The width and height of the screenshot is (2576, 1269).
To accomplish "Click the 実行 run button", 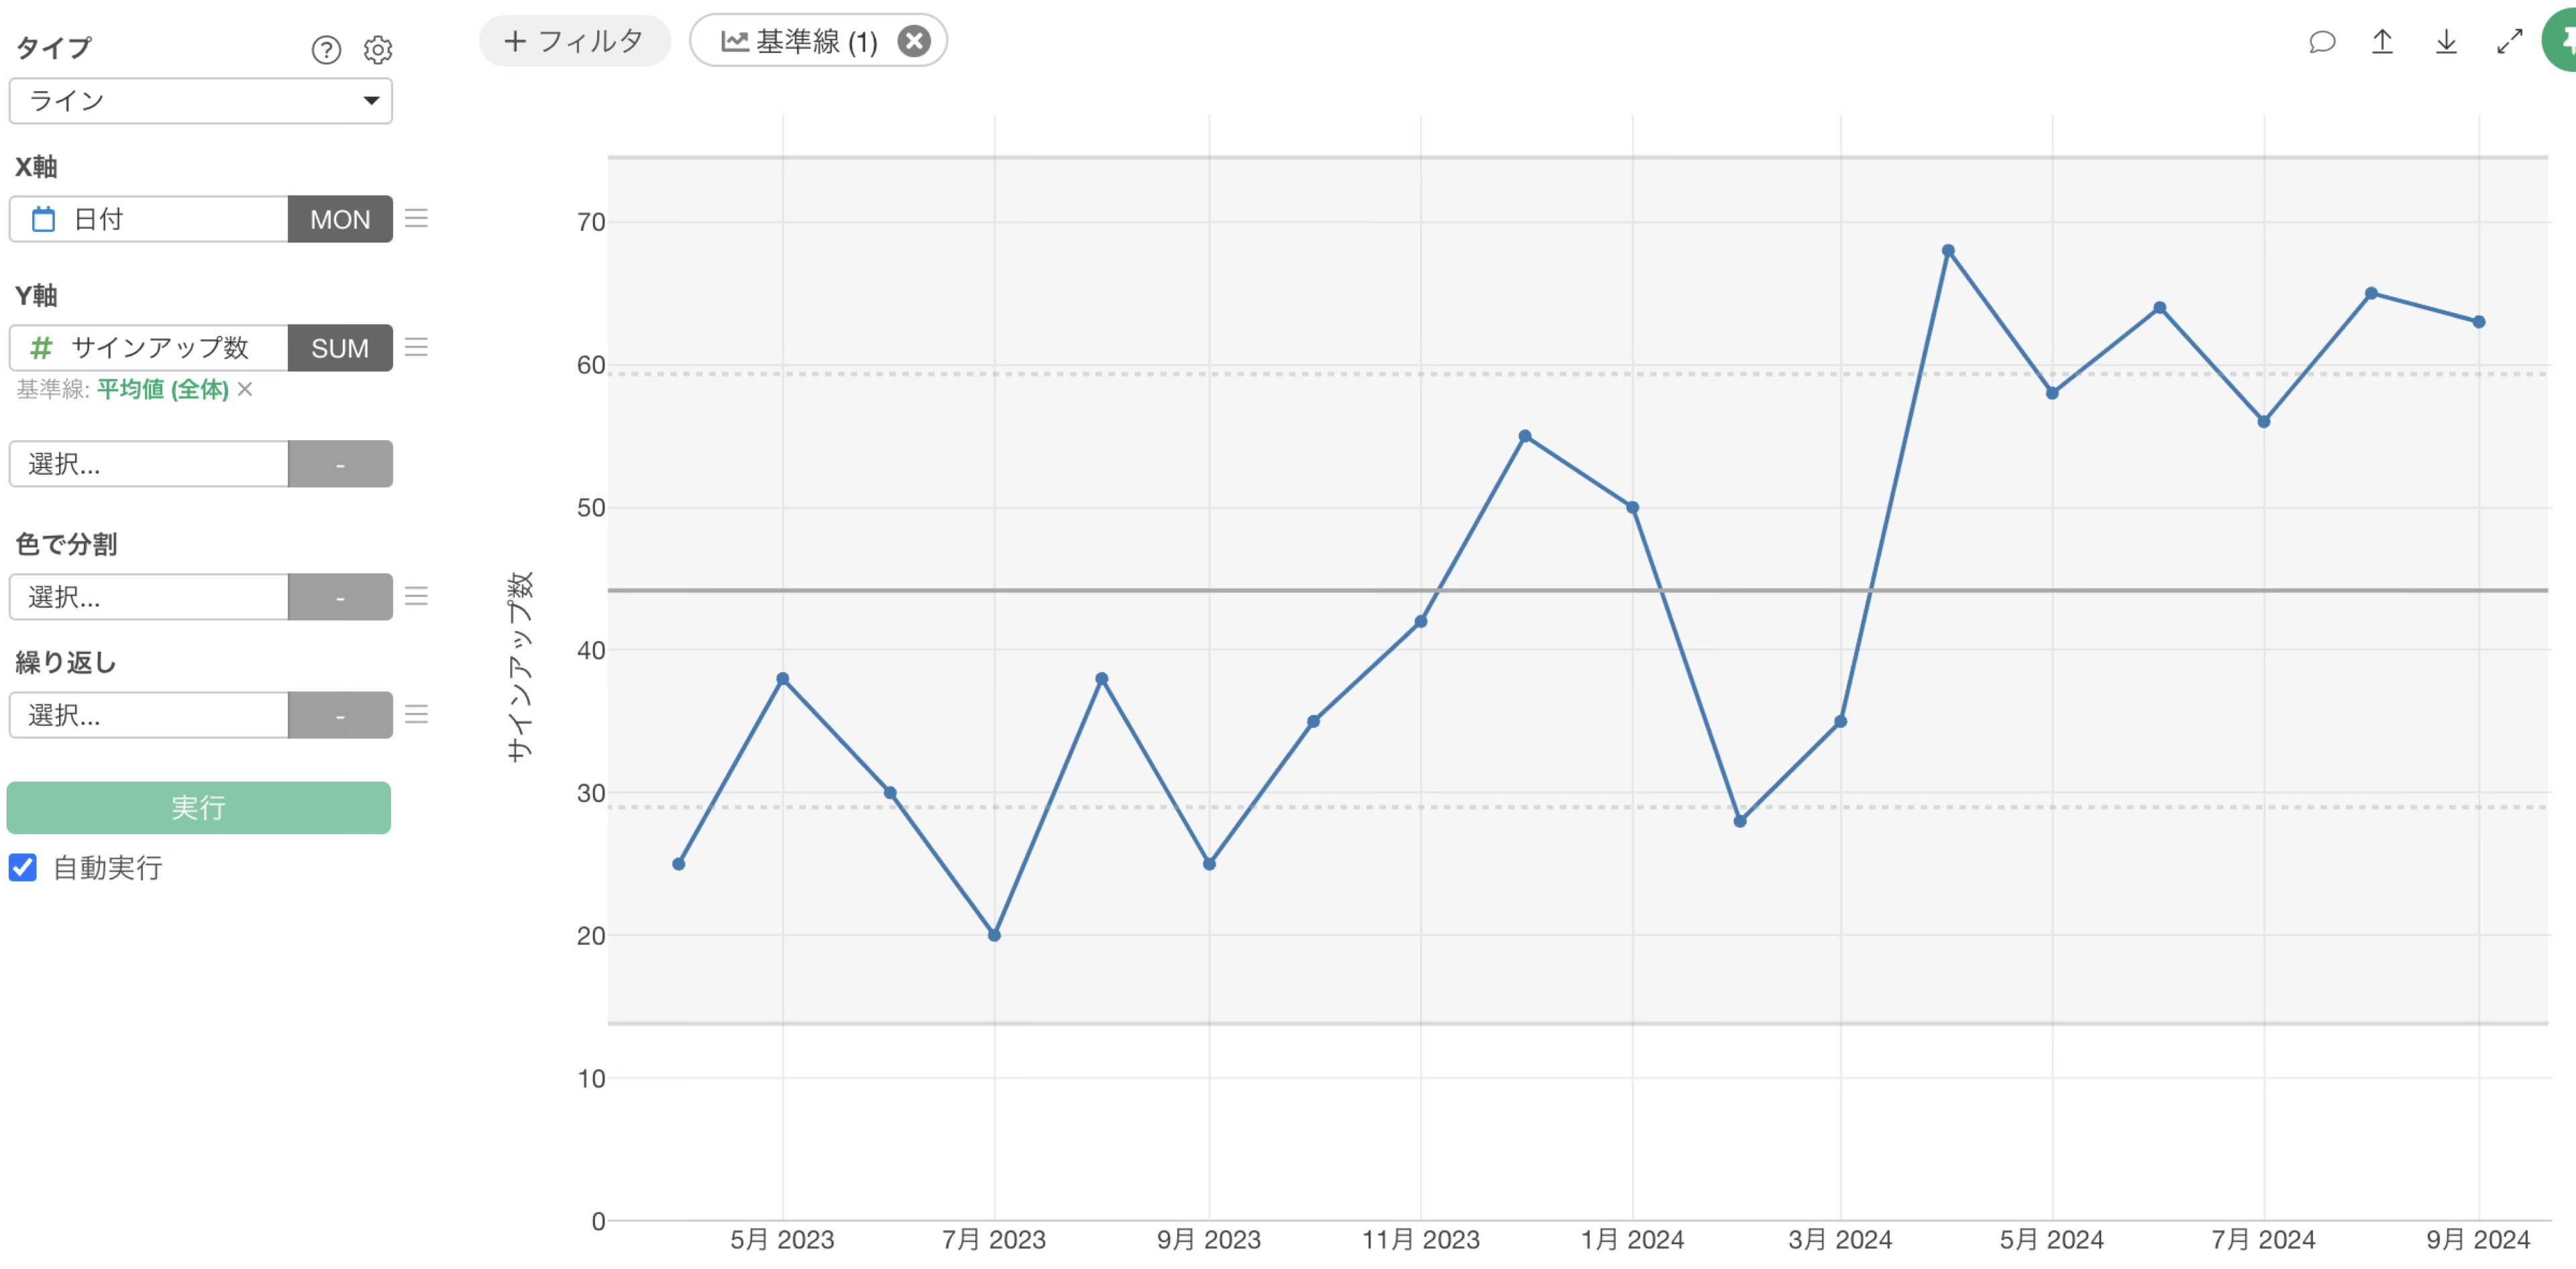I will [198, 807].
